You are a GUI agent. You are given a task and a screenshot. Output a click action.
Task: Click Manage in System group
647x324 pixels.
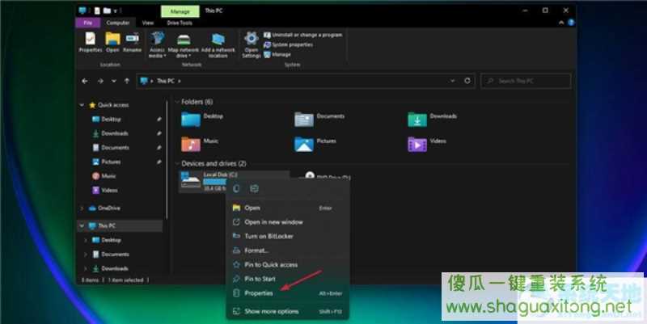coord(277,54)
